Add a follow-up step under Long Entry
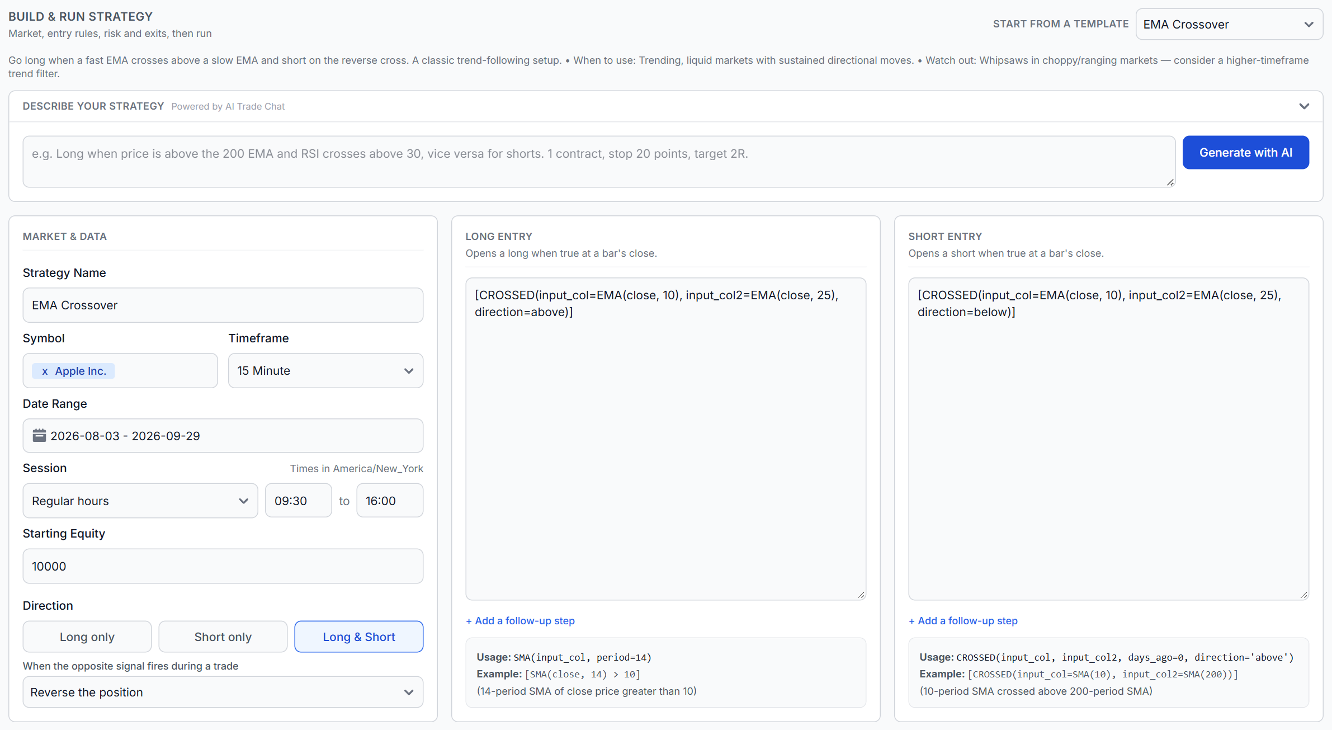1332x730 pixels. [x=520, y=620]
